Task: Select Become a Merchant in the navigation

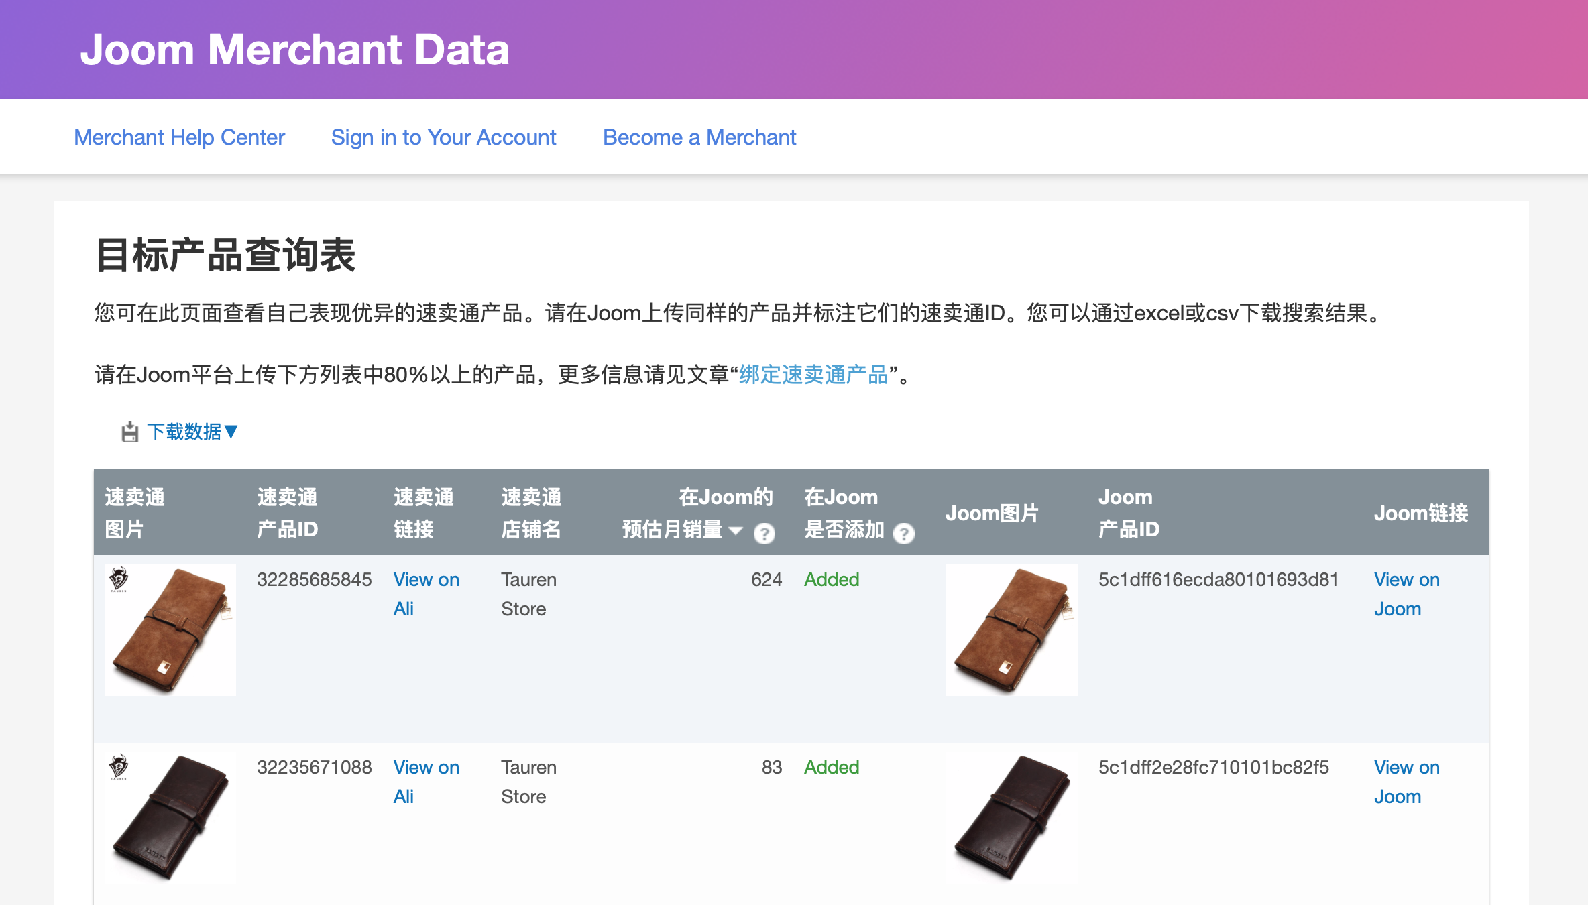Action: point(699,137)
